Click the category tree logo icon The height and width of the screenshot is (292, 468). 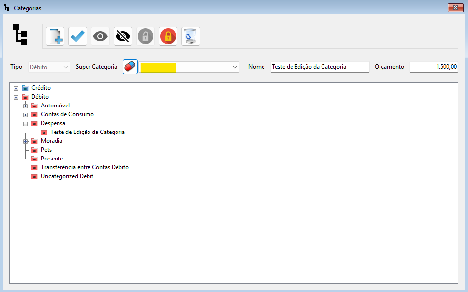click(20, 34)
